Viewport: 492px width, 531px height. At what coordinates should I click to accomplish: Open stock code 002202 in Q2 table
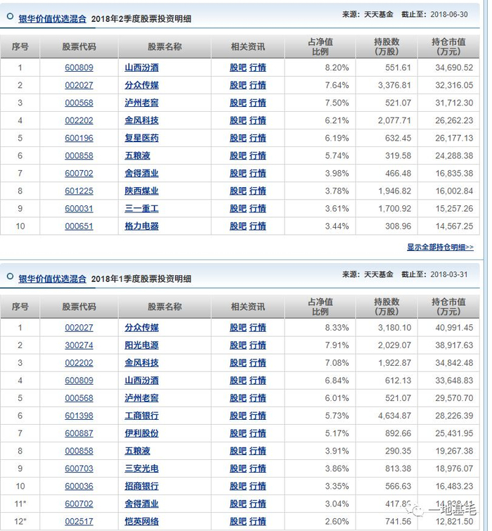[x=79, y=120]
